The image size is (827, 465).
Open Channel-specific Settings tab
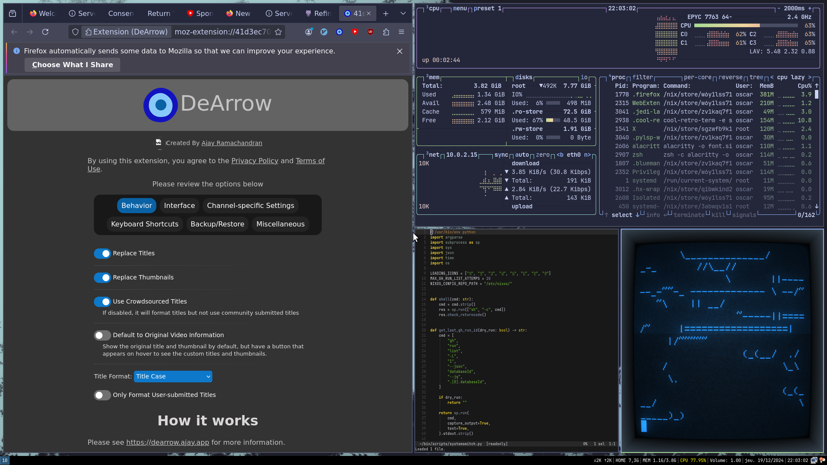pos(251,206)
